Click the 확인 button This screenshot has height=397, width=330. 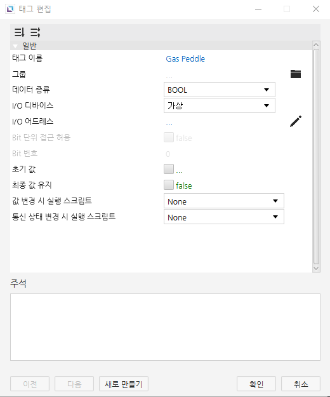(256, 384)
